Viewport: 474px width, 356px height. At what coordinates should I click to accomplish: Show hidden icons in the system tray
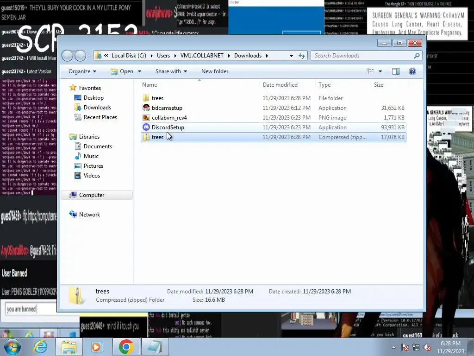click(393, 347)
